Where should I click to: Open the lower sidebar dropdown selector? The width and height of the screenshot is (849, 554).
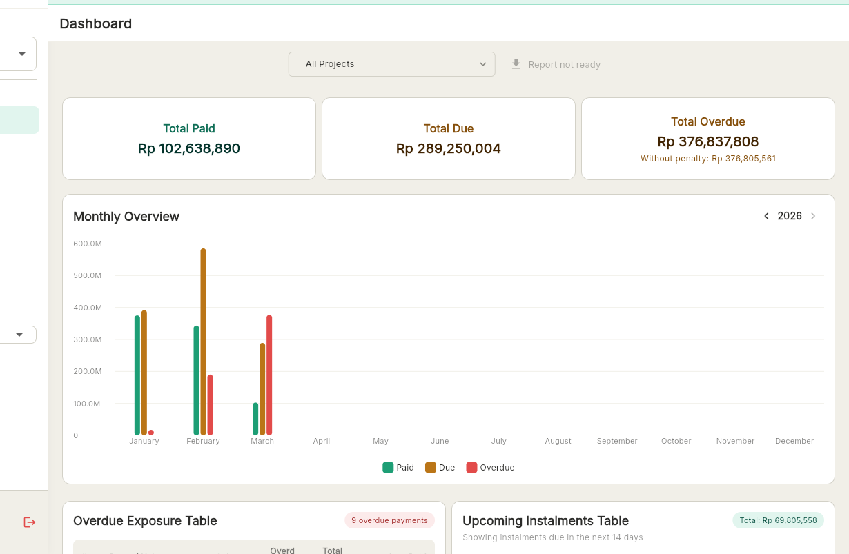[18, 335]
